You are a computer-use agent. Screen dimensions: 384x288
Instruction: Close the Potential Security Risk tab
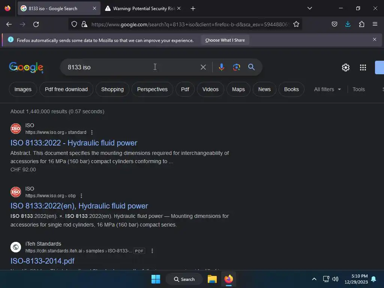click(179, 8)
